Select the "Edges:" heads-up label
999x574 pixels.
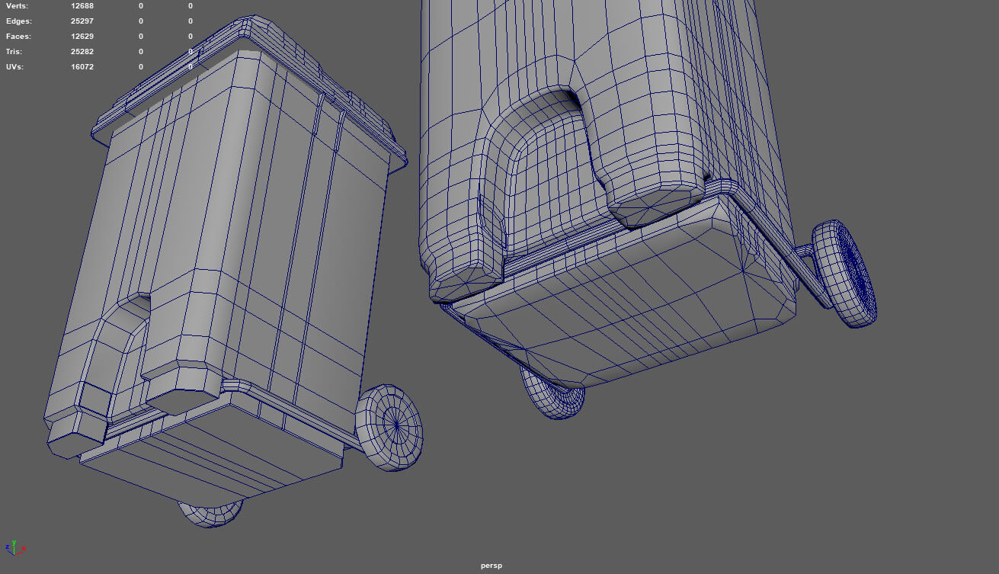tap(19, 21)
